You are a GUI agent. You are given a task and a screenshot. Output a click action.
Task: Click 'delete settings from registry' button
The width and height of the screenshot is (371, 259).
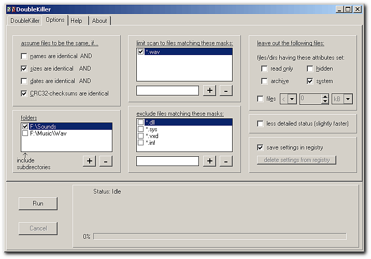pyautogui.click(x=296, y=160)
